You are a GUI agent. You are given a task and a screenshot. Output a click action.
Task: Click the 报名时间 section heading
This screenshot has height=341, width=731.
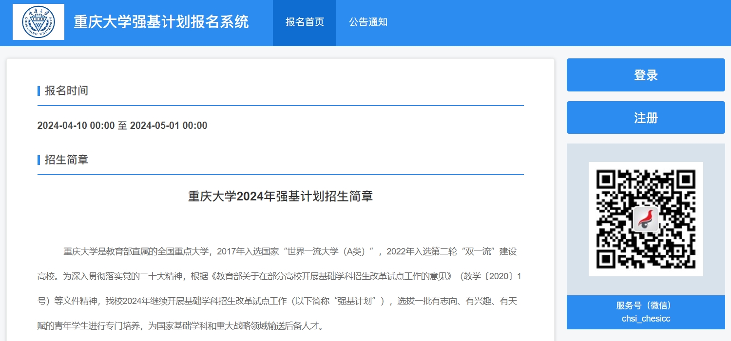point(66,90)
